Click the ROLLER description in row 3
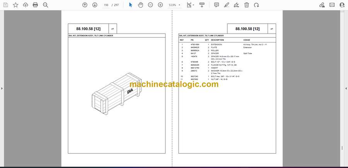Viewport: 348px width, 168px height. (x=215, y=51)
